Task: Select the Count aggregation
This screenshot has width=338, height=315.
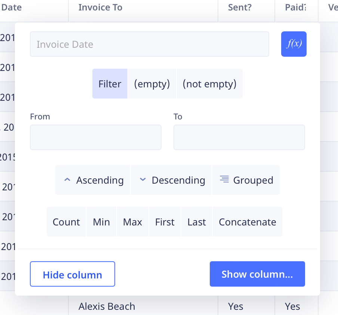Action: tap(66, 222)
